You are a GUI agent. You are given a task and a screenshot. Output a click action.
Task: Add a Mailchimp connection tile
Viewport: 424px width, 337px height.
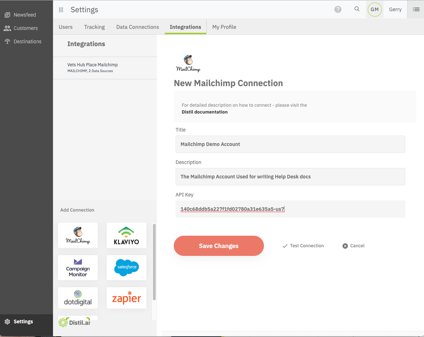pos(78,235)
